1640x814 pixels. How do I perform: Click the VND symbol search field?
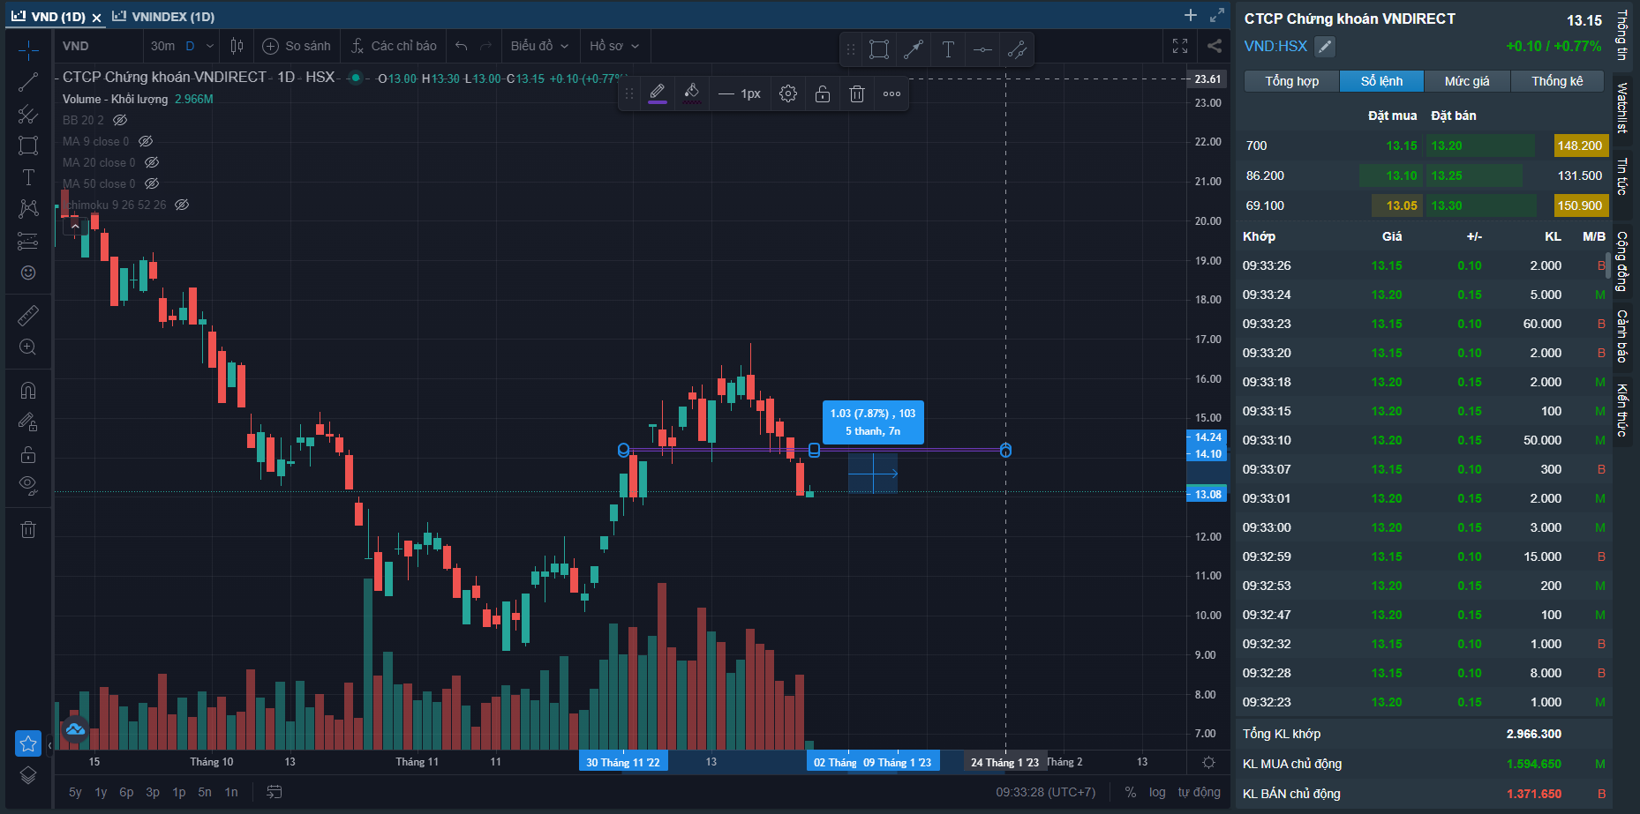coord(97,46)
